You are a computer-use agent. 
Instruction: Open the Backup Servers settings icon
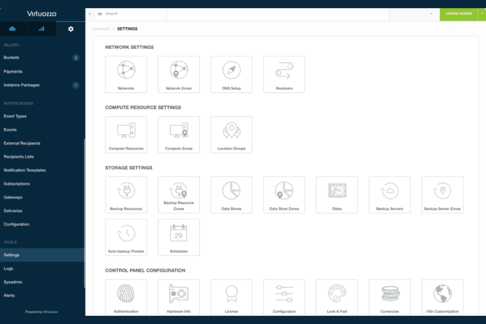point(389,194)
